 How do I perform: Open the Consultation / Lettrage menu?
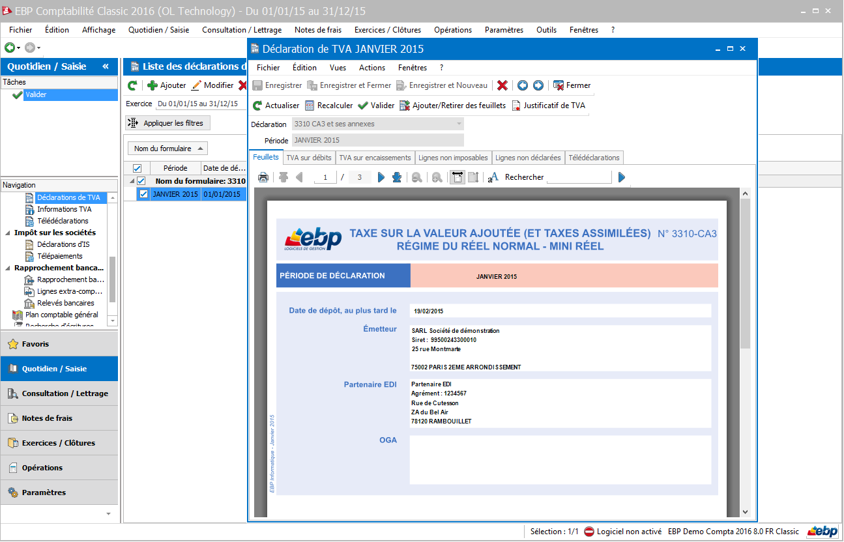coord(242,30)
